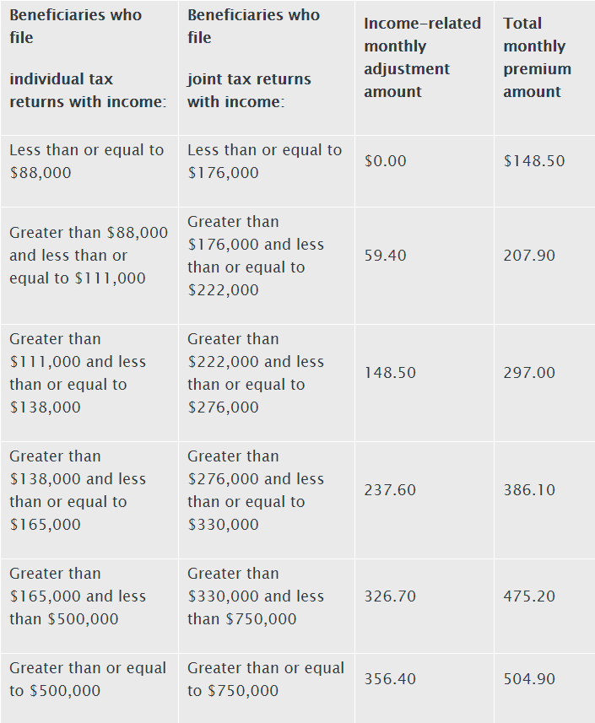The width and height of the screenshot is (595, 723).
Task: Click 'Greater than or equal to $500,000' cell
Action: click(88, 679)
